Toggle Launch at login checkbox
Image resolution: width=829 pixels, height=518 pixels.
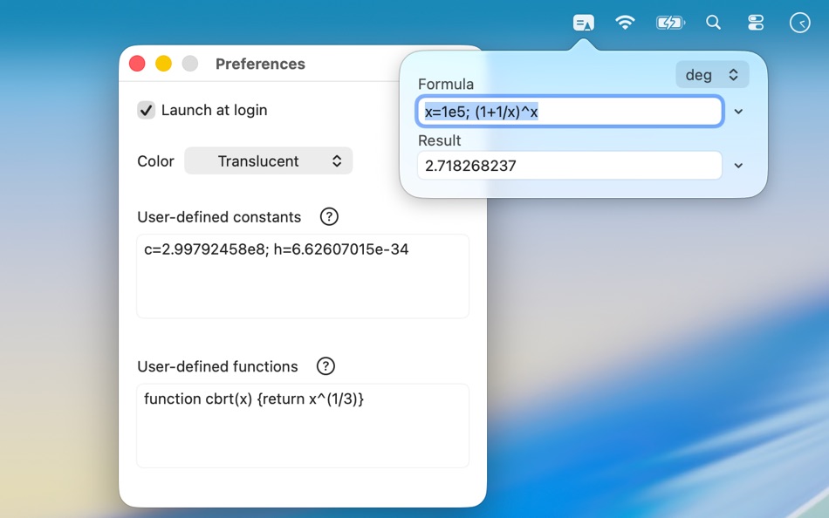point(146,110)
